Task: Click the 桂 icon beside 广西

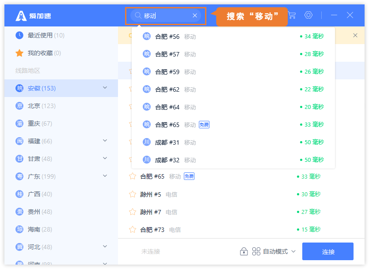Action: click(x=19, y=194)
